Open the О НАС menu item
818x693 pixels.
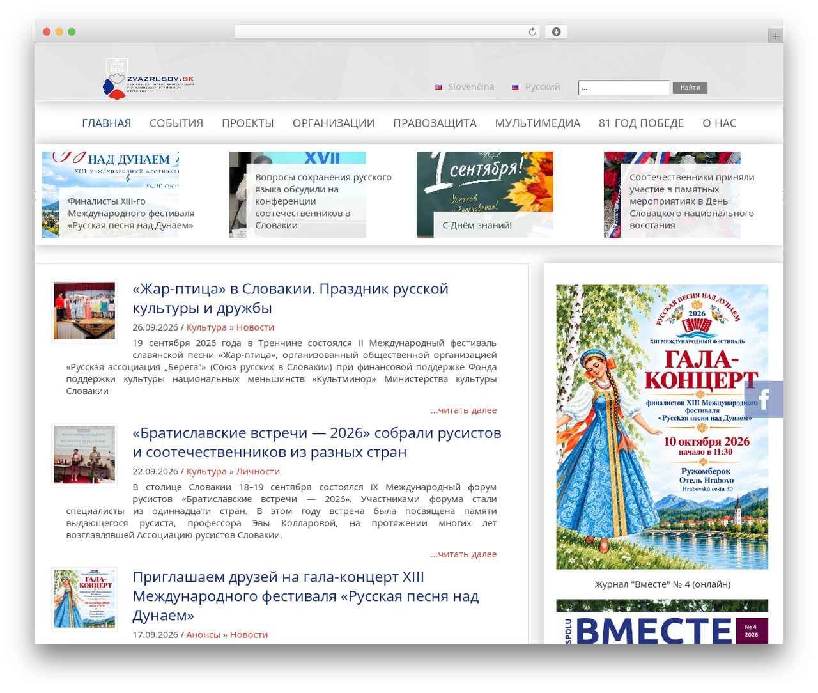(720, 123)
